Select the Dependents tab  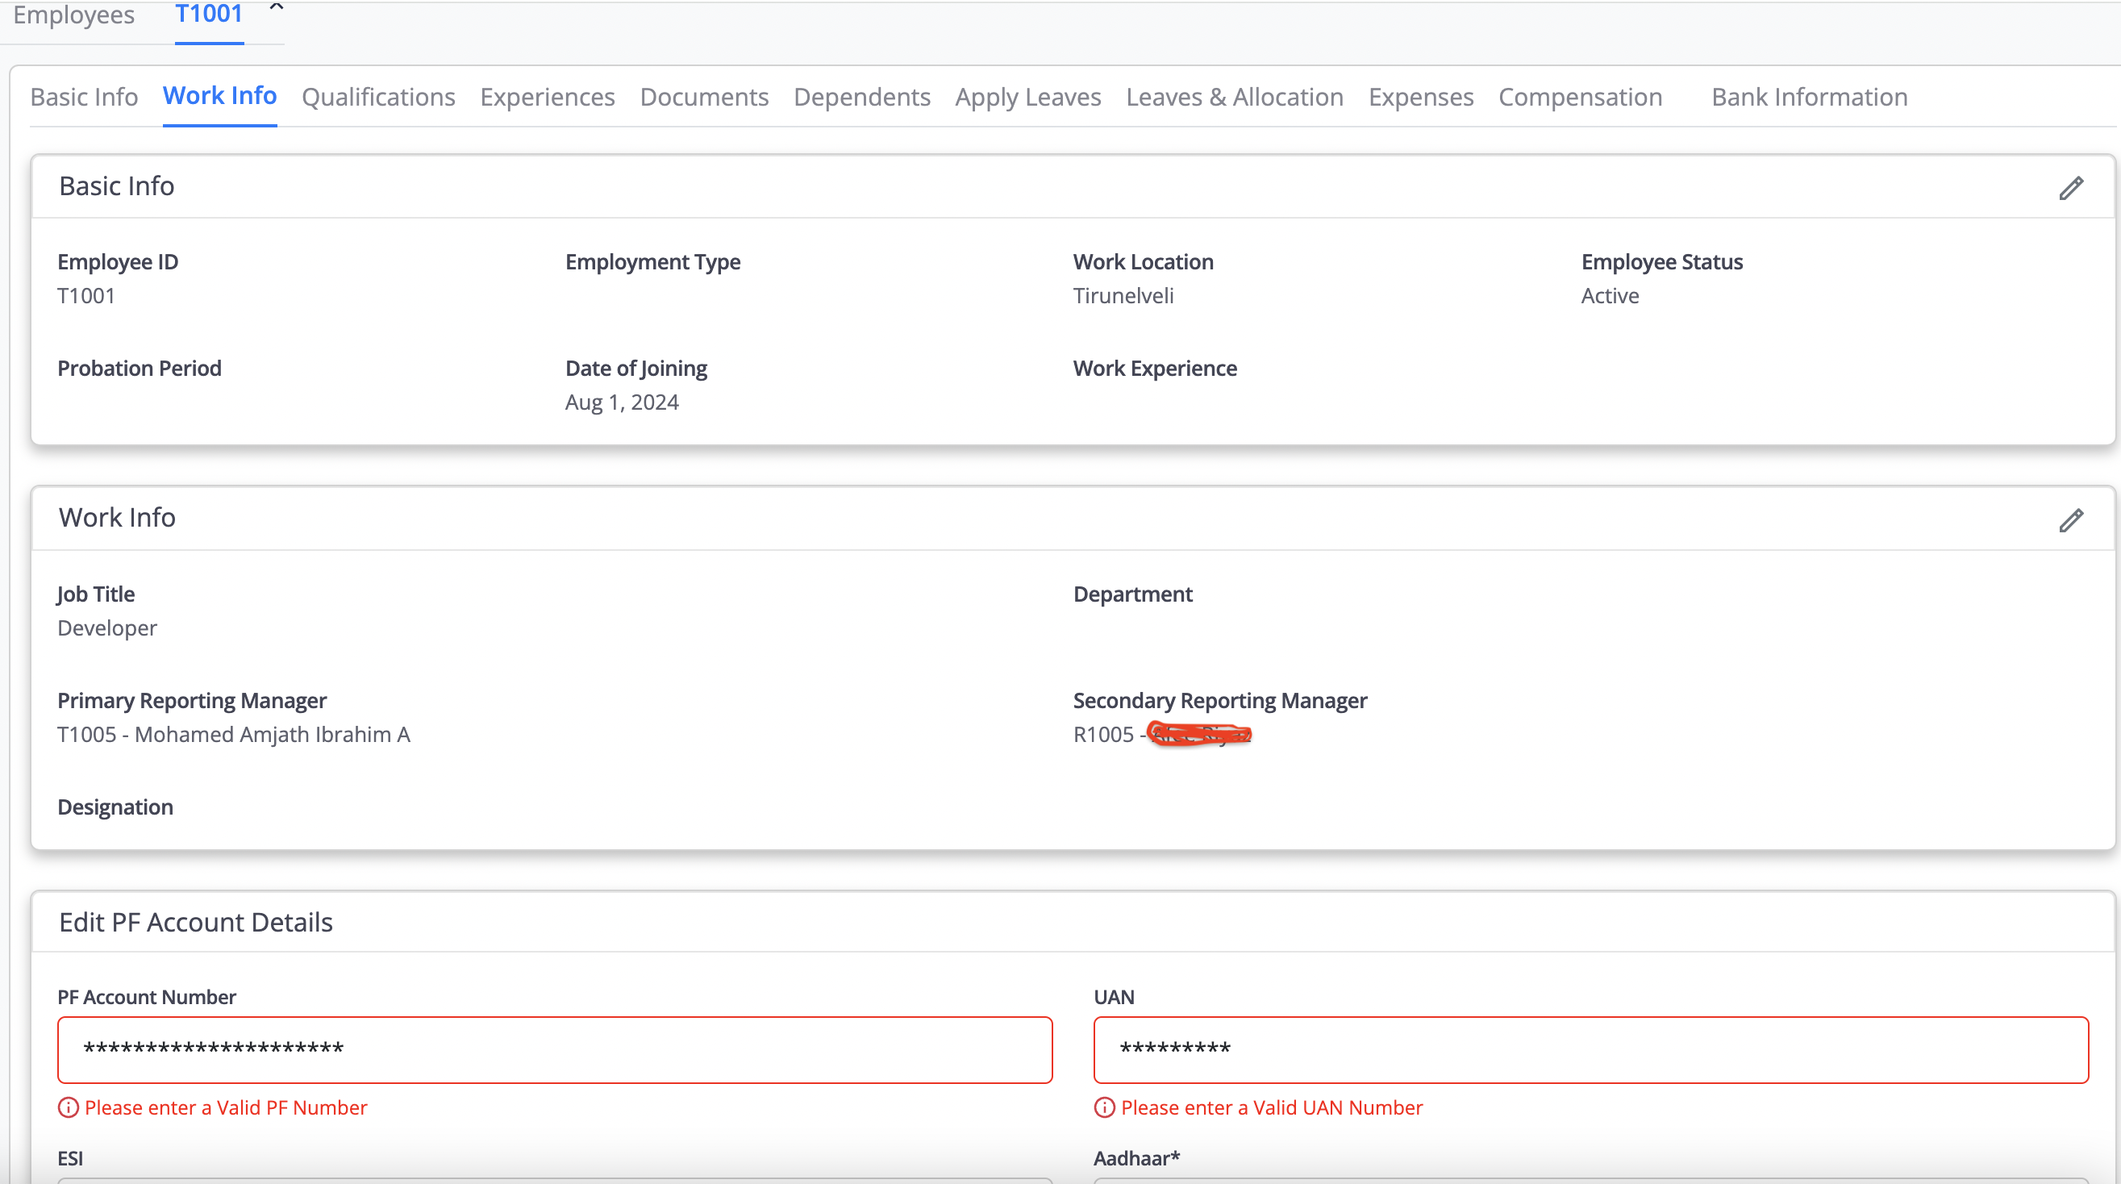coord(861,97)
